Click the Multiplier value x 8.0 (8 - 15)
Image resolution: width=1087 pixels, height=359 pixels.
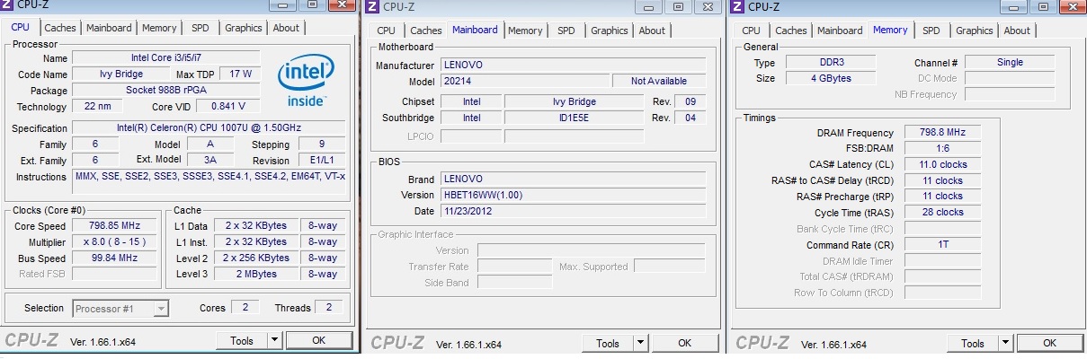114,242
